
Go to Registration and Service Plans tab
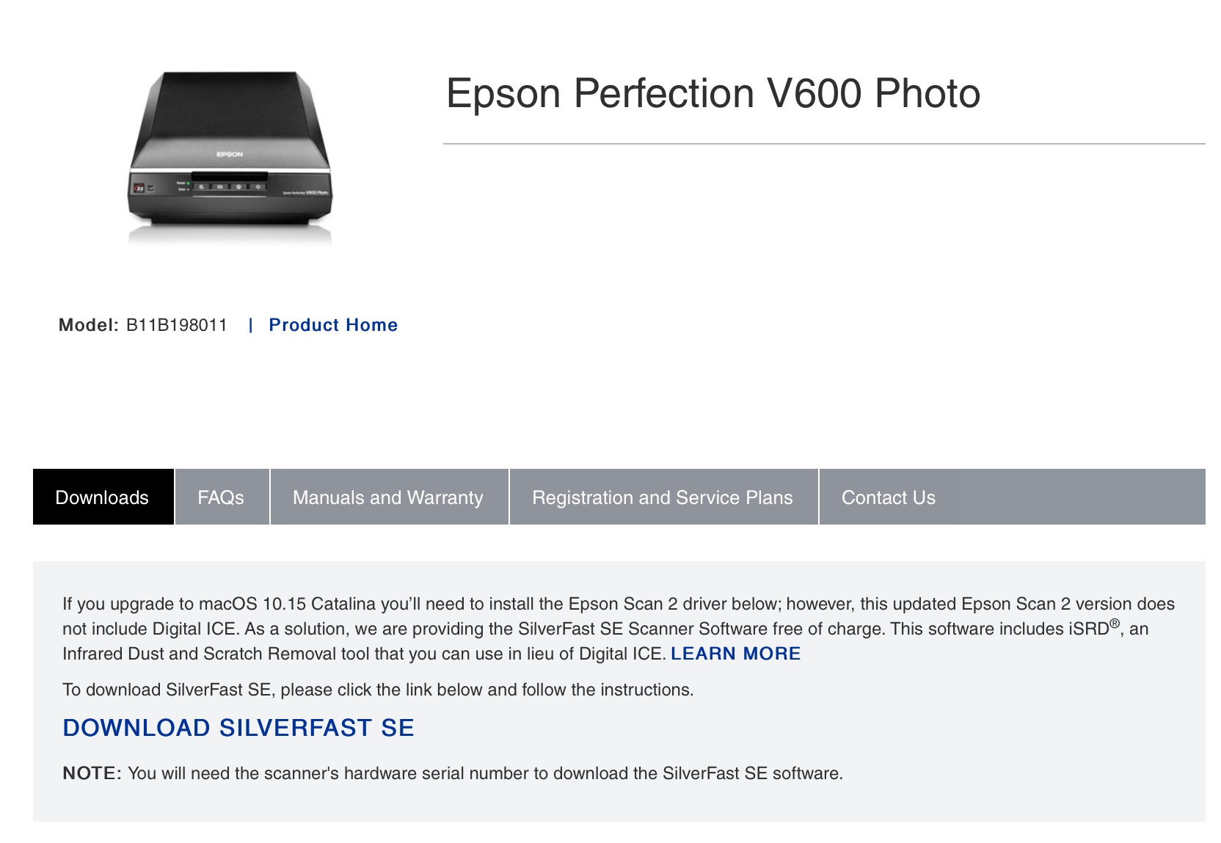[663, 497]
